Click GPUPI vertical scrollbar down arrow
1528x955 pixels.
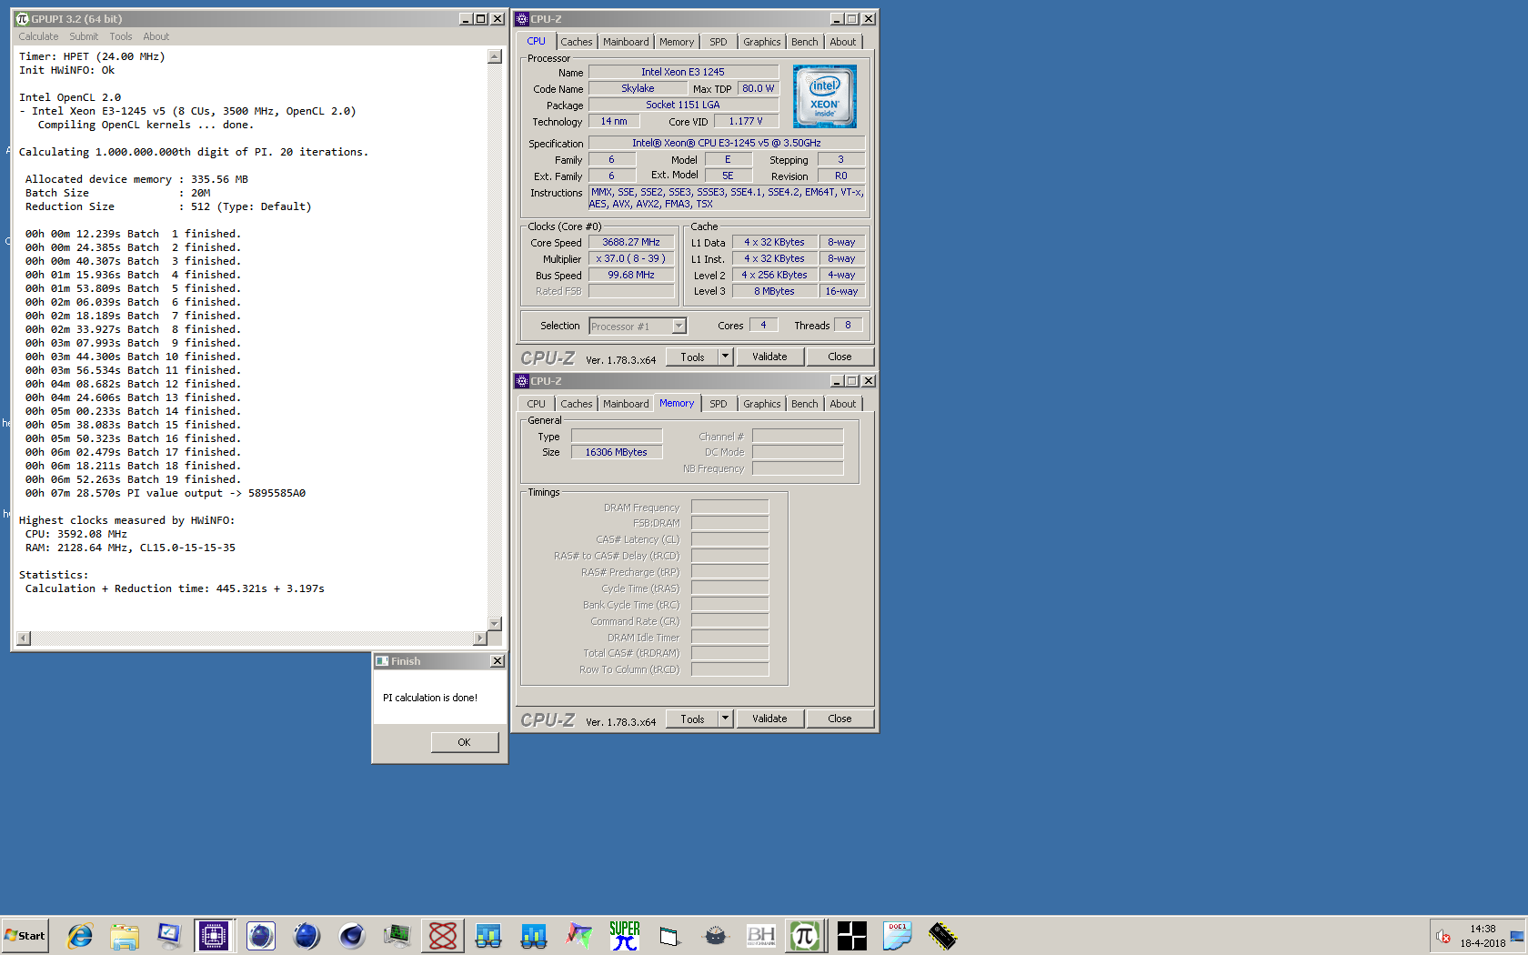pos(495,624)
